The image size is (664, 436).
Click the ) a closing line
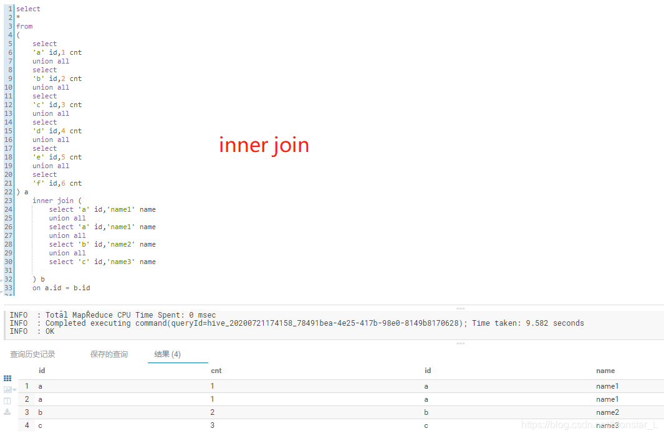tap(22, 192)
